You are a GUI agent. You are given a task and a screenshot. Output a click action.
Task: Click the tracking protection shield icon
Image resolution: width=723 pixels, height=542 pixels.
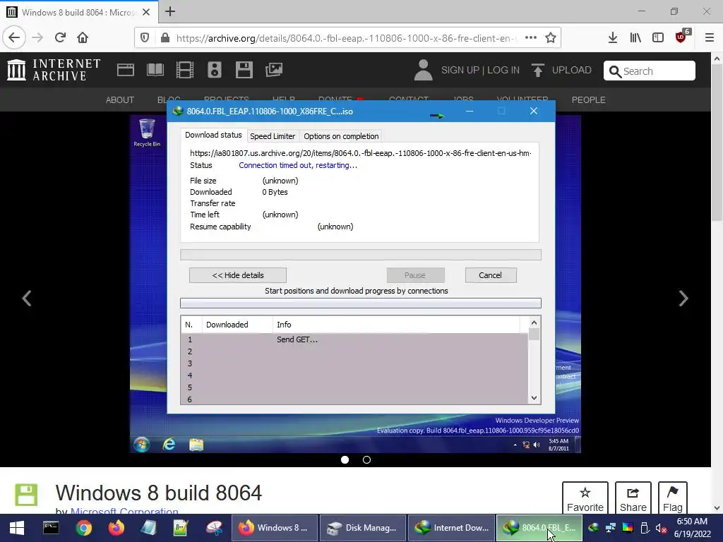145,38
